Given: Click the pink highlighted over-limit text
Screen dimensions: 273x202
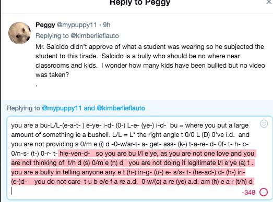Looking at the screenshot, I should pyautogui.click(x=133, y=168).
